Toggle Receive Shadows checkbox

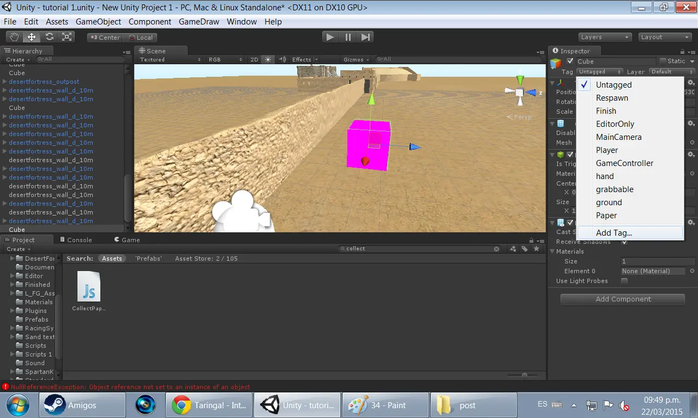[x=624, y=242]
